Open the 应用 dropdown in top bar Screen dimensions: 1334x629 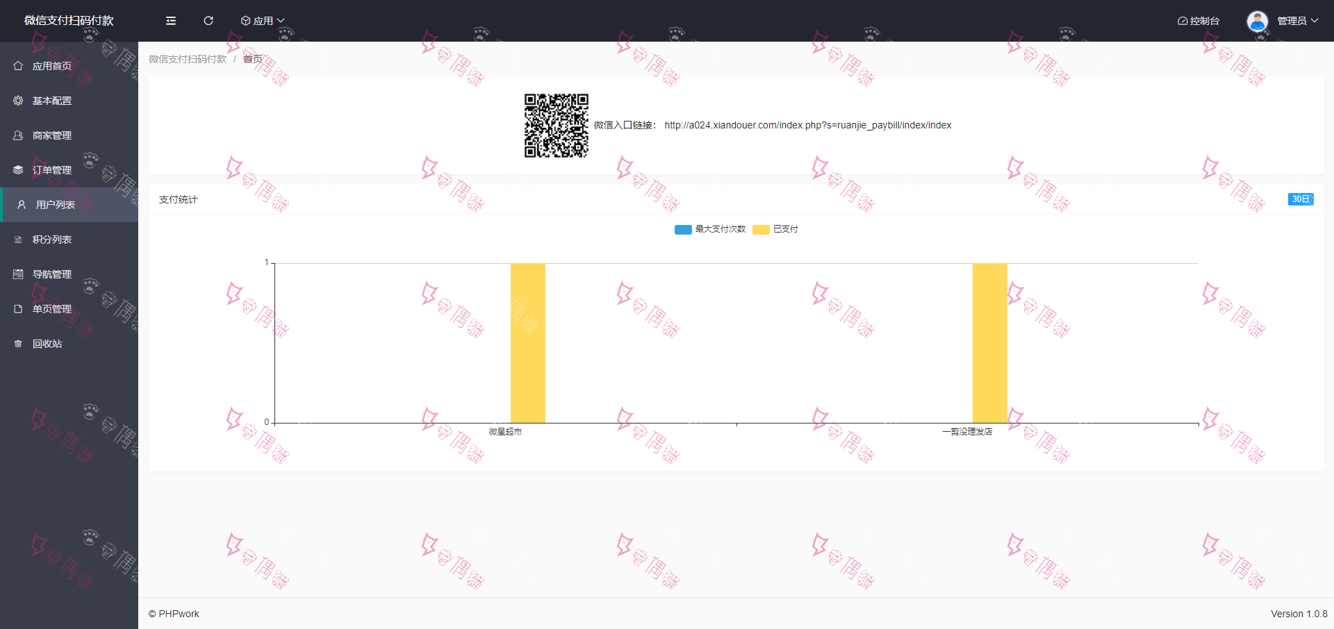pyautogui.click(x=263, y=21)
